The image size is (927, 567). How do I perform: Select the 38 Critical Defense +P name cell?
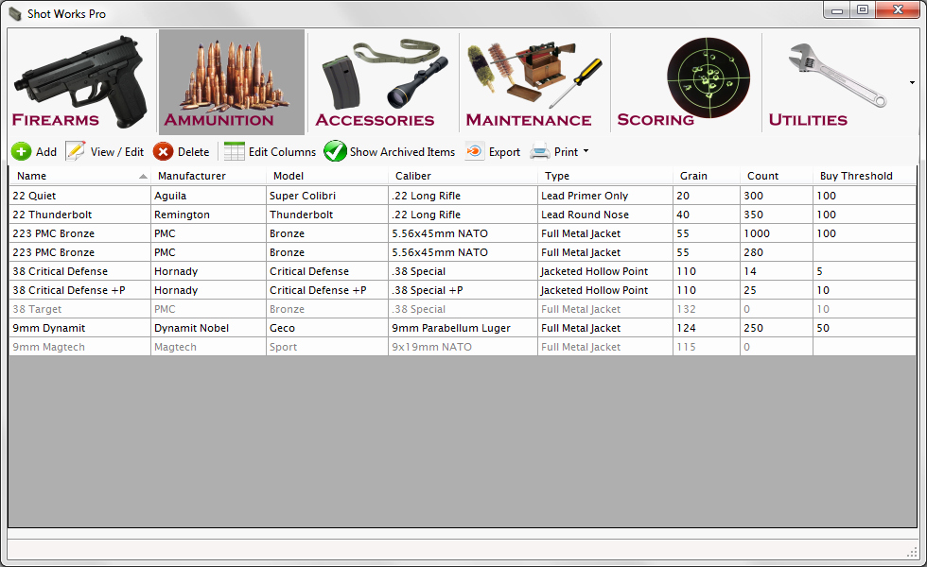79,290
